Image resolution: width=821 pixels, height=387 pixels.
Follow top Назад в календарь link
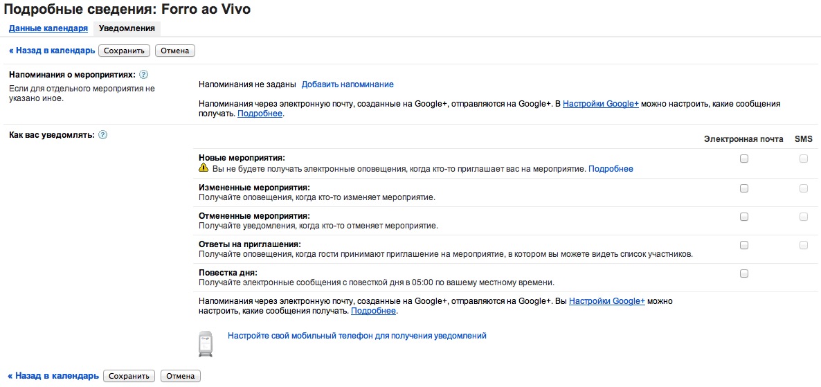pos(52,51)
